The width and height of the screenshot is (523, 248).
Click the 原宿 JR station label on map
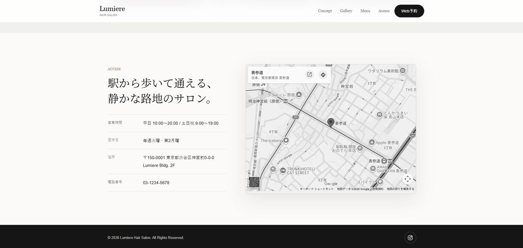point(258,85)
